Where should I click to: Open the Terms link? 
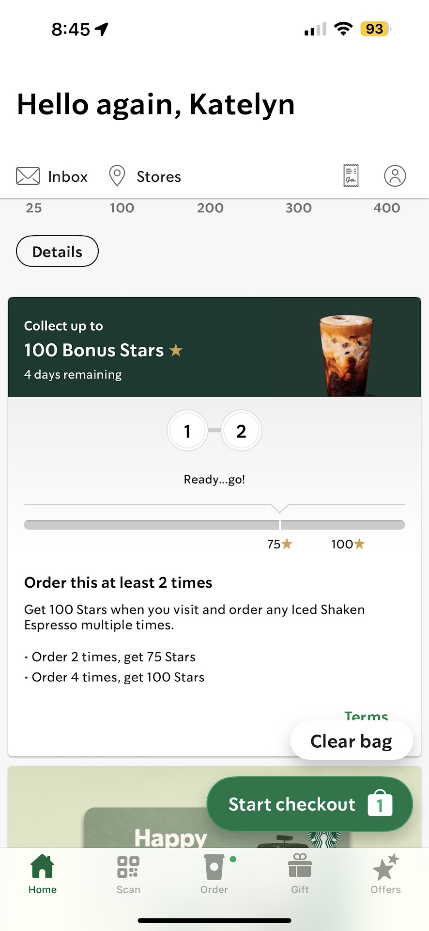pyautogui.click(x=366, y=715)
